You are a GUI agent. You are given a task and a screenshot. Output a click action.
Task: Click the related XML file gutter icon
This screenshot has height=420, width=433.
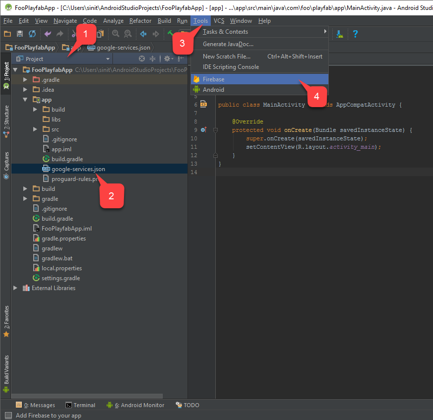point(203,104)
